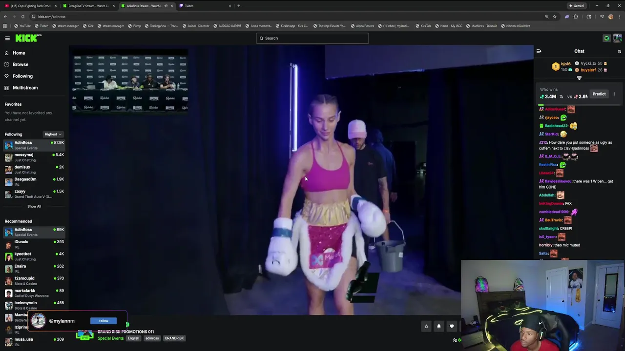Image resolution: width=625 pixels, height=351 pixels.
Task: Open the YouTube bookmark
Action: click(22, 26)
